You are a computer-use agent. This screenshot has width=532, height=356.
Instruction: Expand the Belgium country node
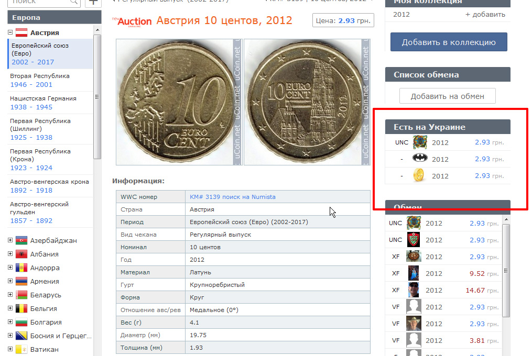(10, 308)
